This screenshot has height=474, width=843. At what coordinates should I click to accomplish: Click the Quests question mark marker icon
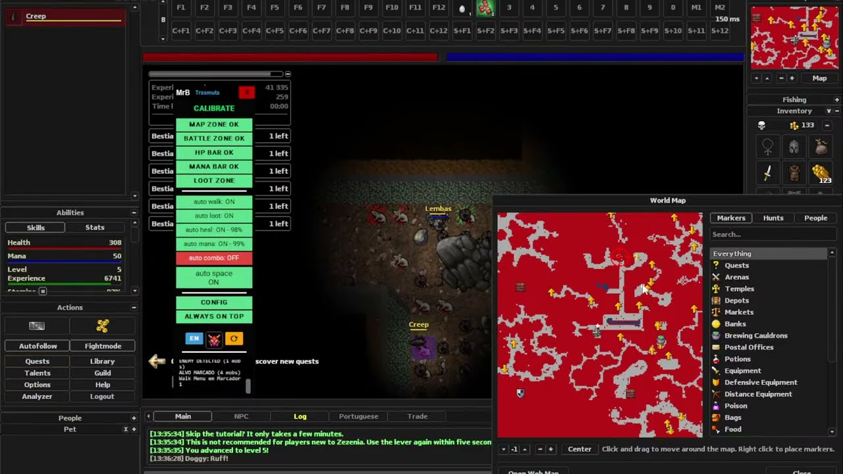716,265
